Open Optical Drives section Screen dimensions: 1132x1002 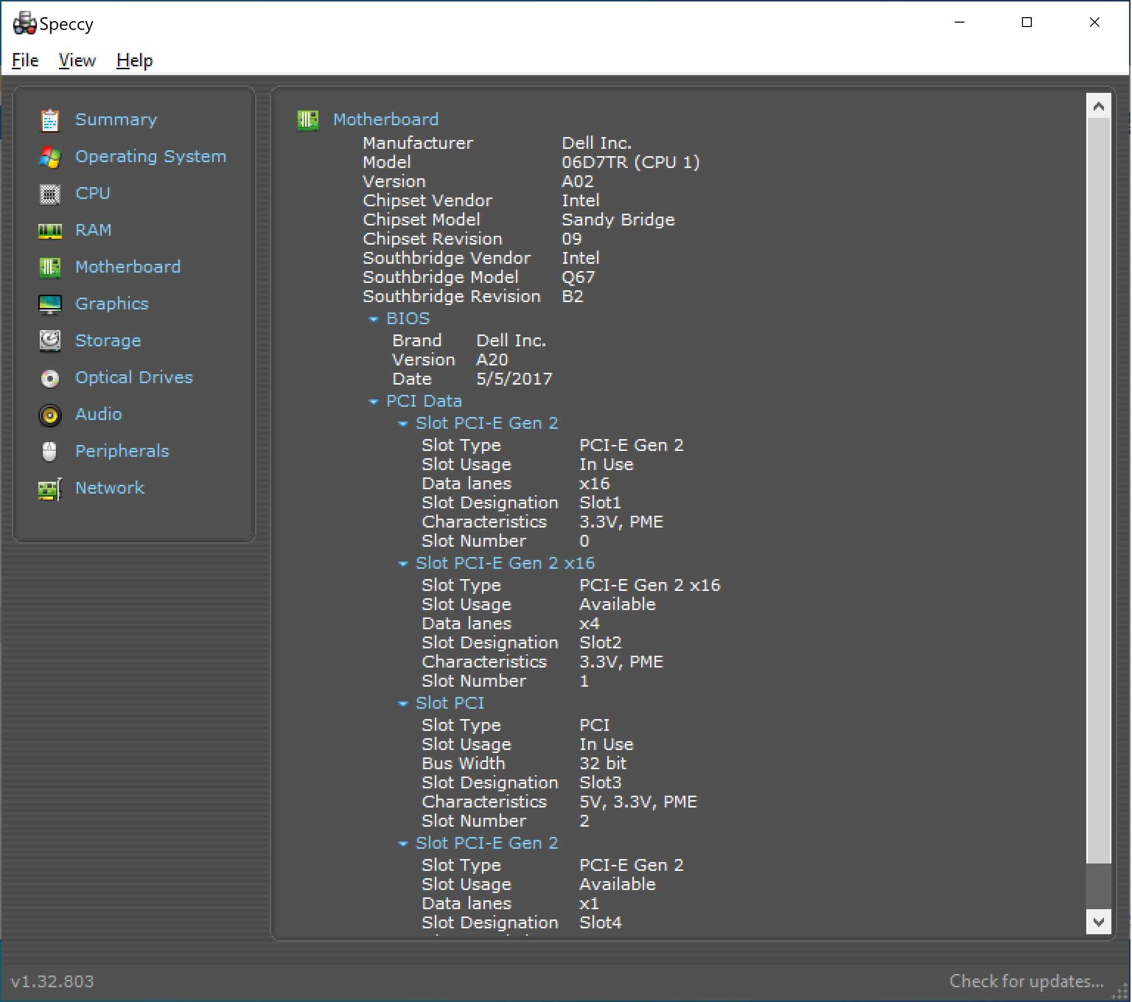(x=134, y=378)
